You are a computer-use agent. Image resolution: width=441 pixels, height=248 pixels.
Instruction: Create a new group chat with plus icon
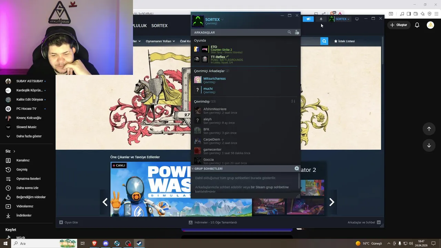297,168
